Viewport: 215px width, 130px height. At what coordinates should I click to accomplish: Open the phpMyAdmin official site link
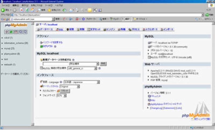tap(166, 104)
